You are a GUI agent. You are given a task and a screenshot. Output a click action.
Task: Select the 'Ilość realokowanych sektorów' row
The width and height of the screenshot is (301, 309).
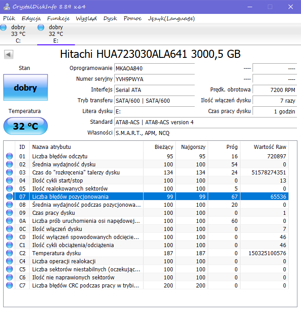pyautogui.click(x=146, y=188)
